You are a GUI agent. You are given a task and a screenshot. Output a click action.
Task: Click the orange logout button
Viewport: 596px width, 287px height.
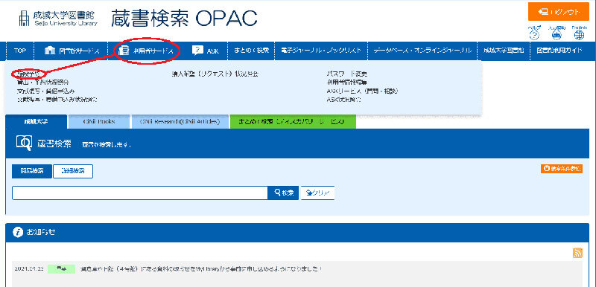click(x=558, y=12)
